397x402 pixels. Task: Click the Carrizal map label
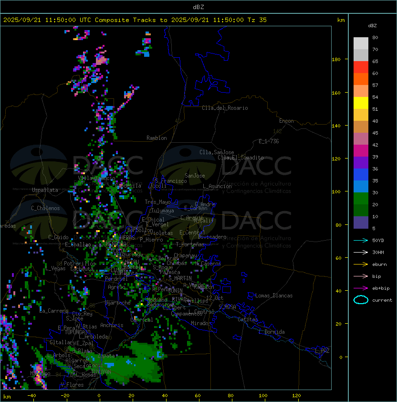[x=142, y=320]
